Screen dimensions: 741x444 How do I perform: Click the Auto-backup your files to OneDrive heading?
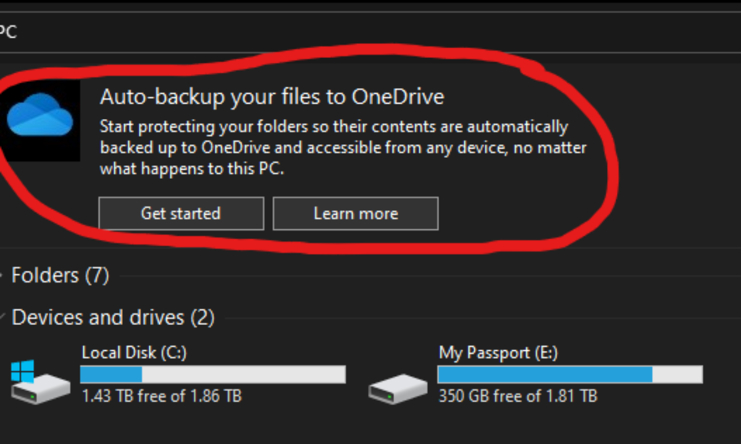(272, 97)
